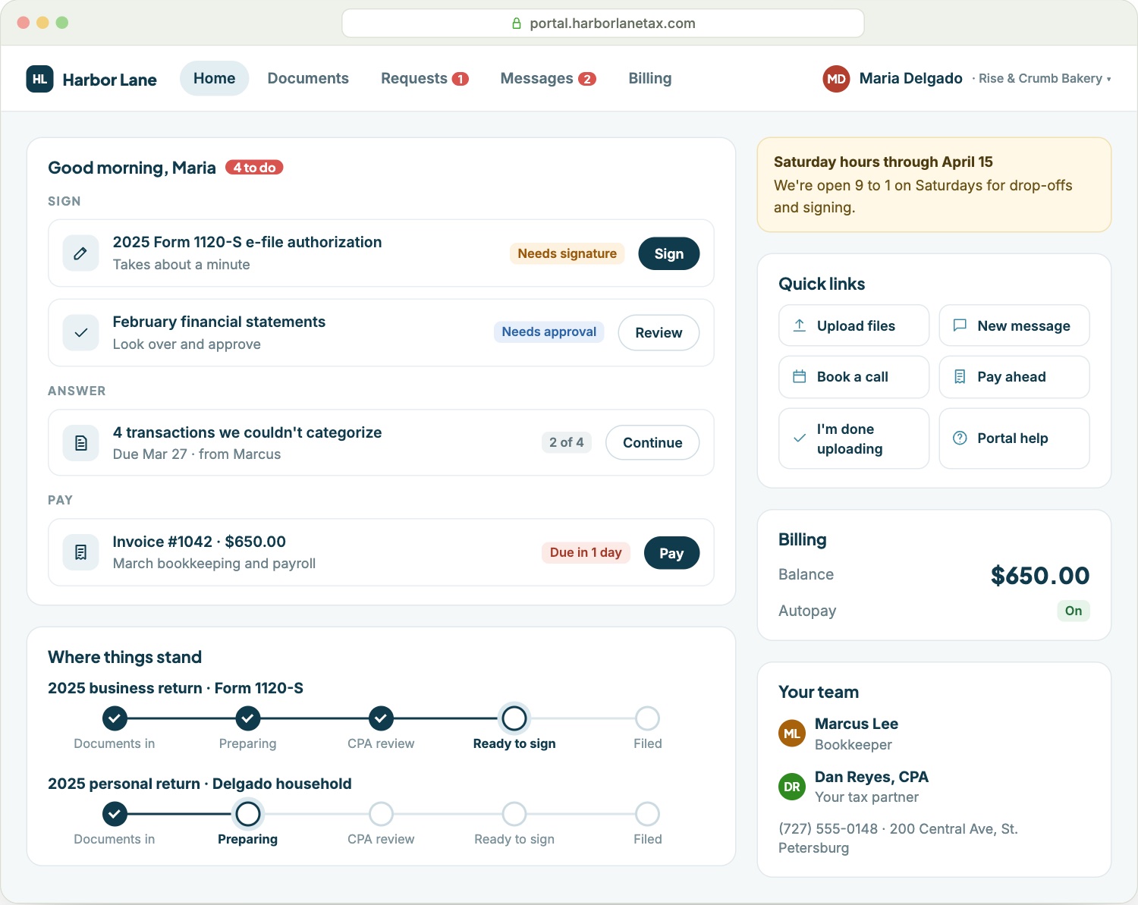
Task: Click the Upload files quick link
Action: (854, 325)
